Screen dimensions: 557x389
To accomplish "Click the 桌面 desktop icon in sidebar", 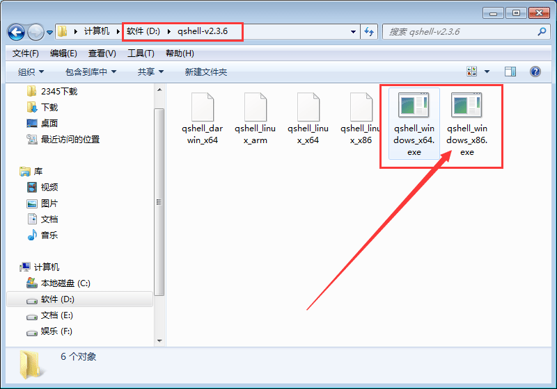I will (x=32, y=123).
